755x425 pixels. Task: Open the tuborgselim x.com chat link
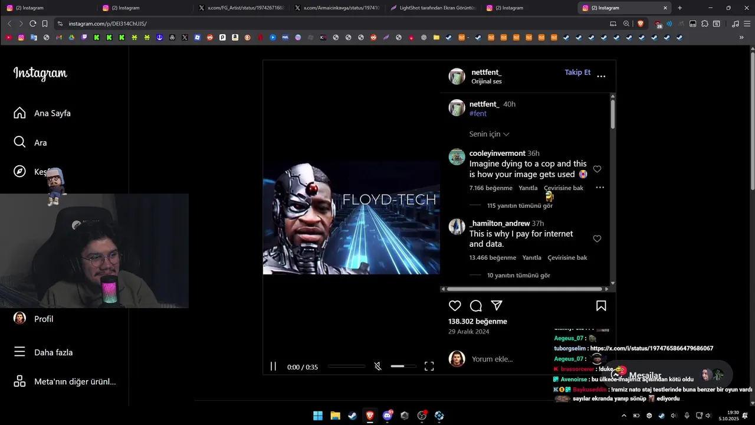click(x=651, y=348)
